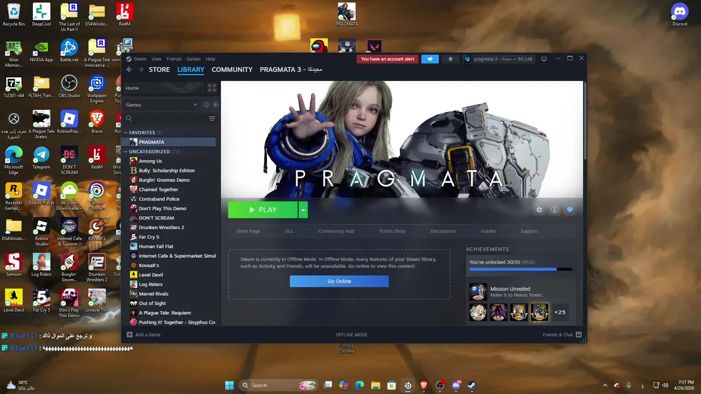Toggle PRAGMATA favorite heart icon

570,210
